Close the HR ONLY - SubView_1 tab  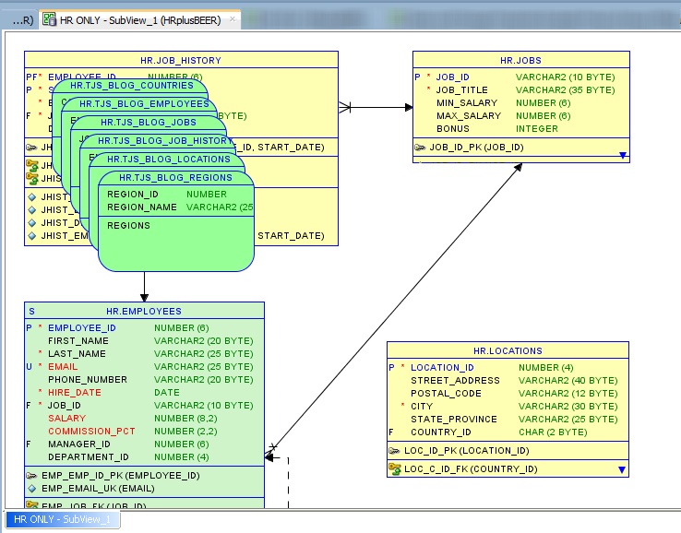(233, 19)
